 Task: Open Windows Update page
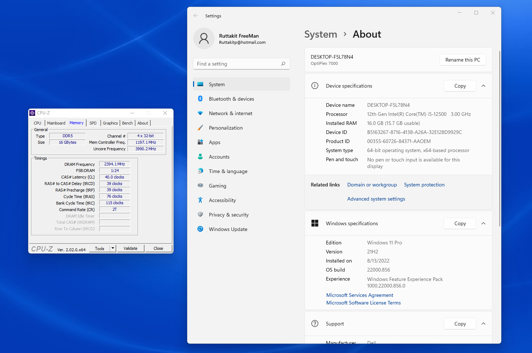[242, 229]
